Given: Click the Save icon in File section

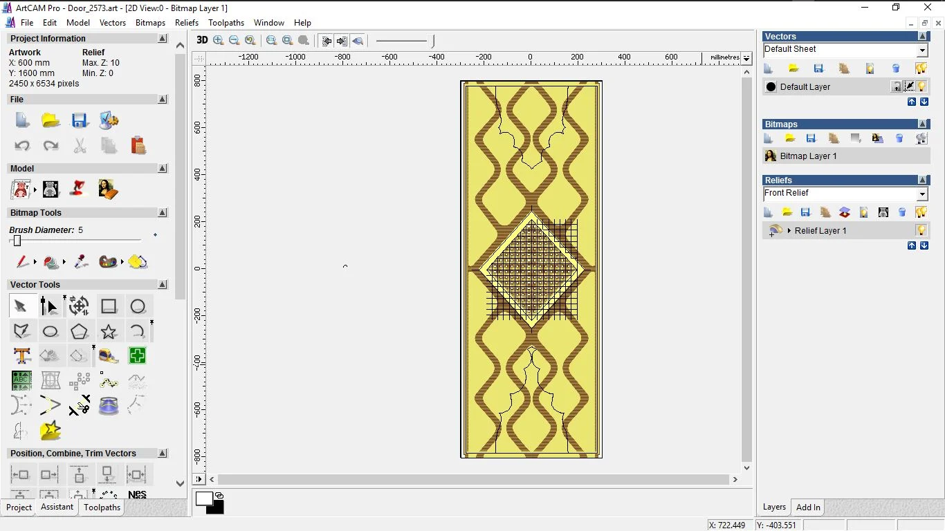Looking at the screenshot, I should point(79,120).
